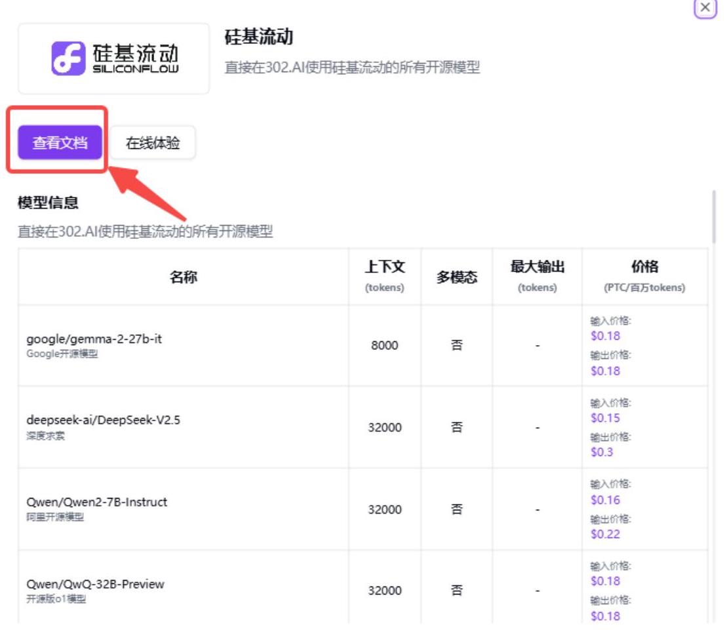Click the Qwen/Qwen2-7B-Instruct model name

coord(96,502)
